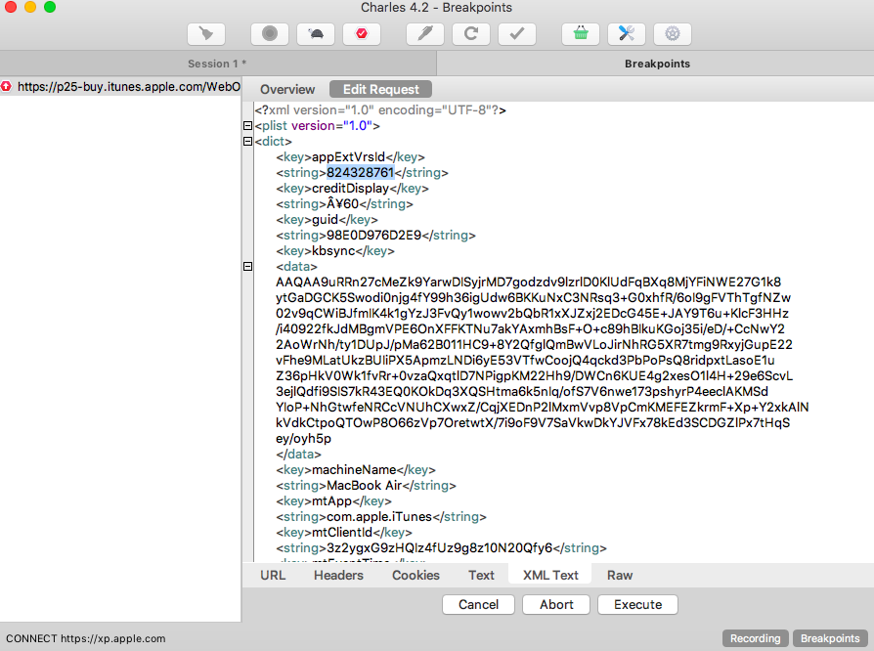Open the green basket Purchase icon

tap(581, 34)
